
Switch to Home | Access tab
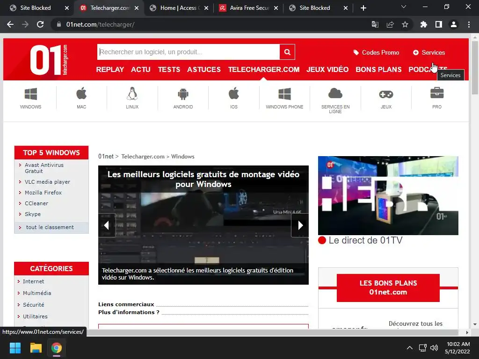point(178,8)
